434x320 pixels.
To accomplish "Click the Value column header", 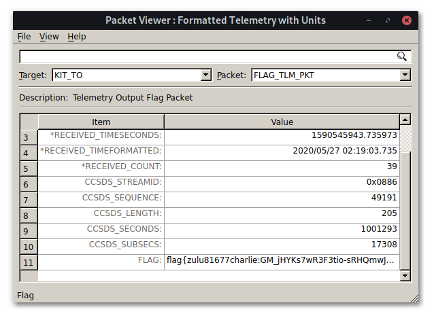I will [282, 122].
